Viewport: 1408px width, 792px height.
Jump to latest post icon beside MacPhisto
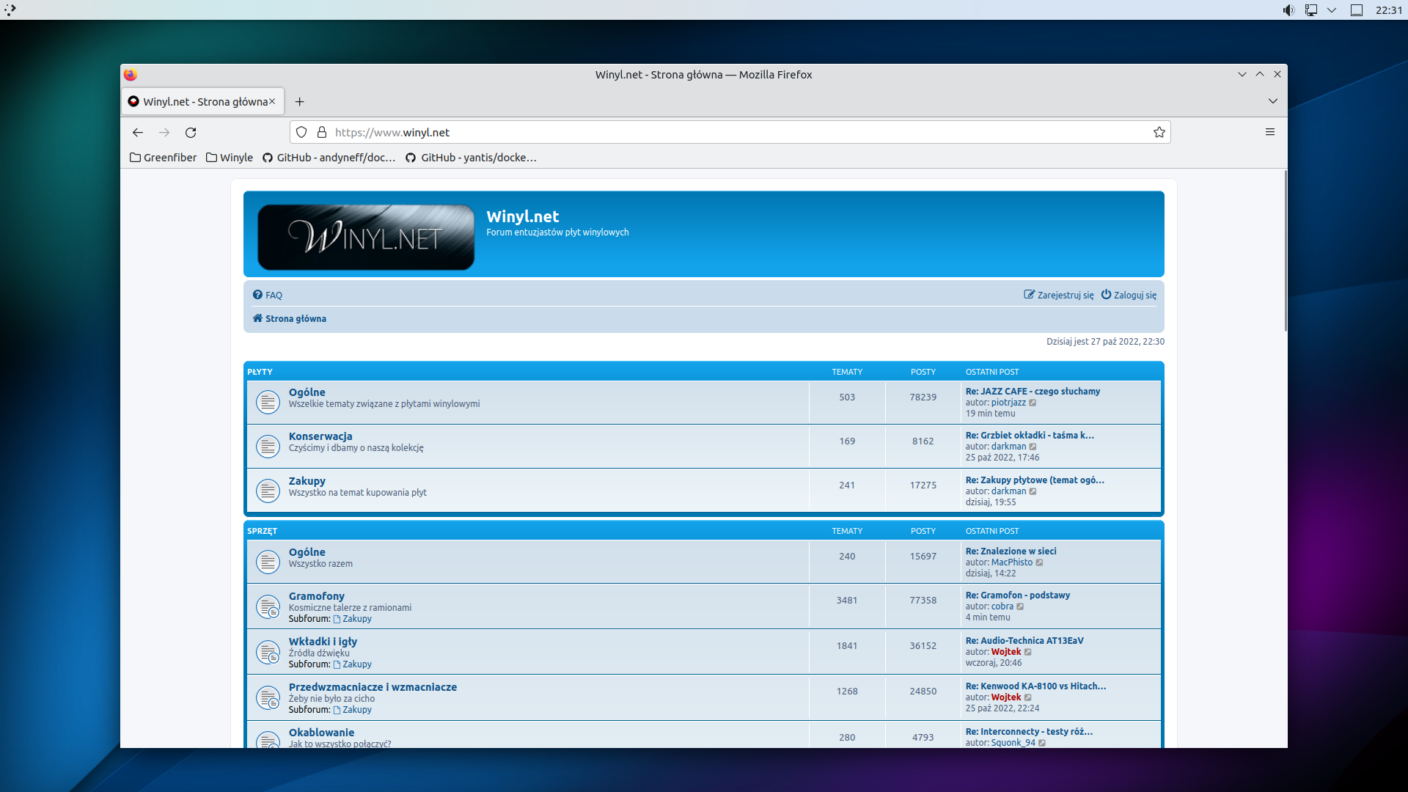coord(1039,562)
